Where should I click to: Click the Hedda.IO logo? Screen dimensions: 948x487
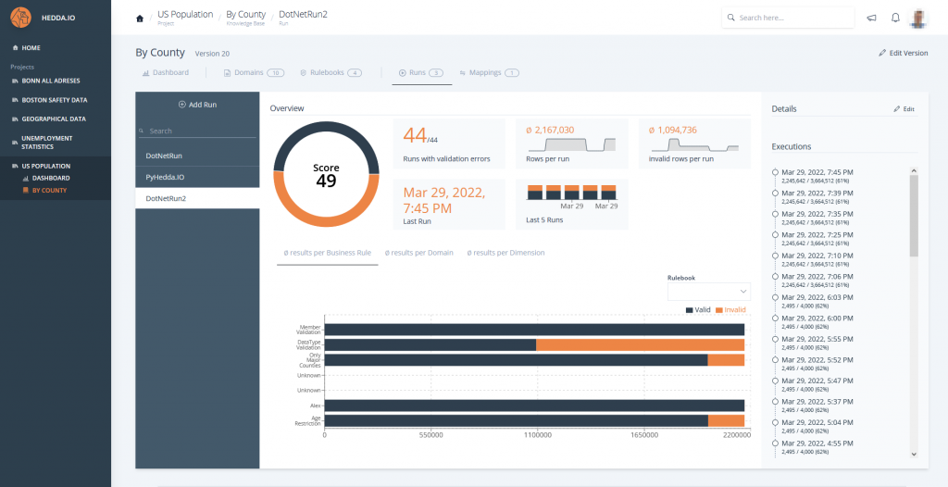(x=22, y=18)
